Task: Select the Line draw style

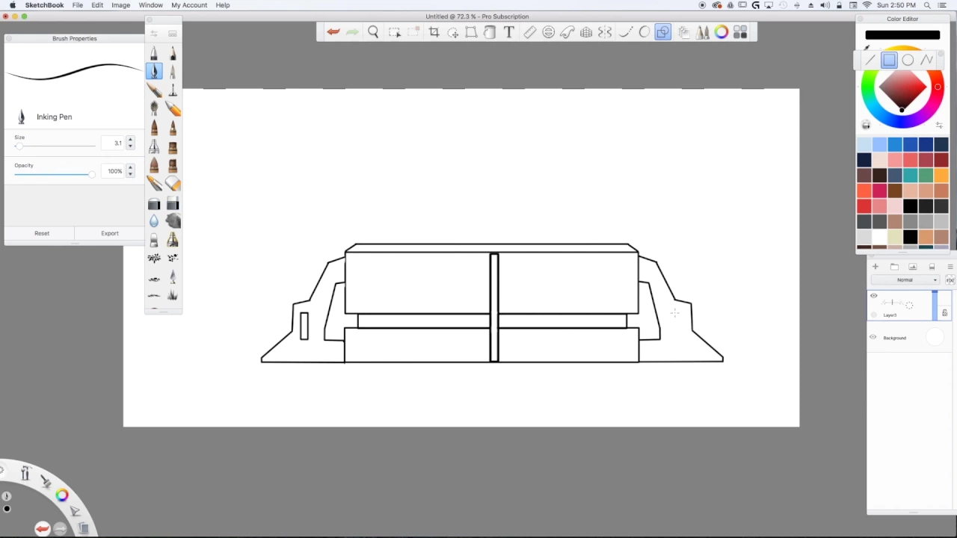Action: tap(870, 60)
